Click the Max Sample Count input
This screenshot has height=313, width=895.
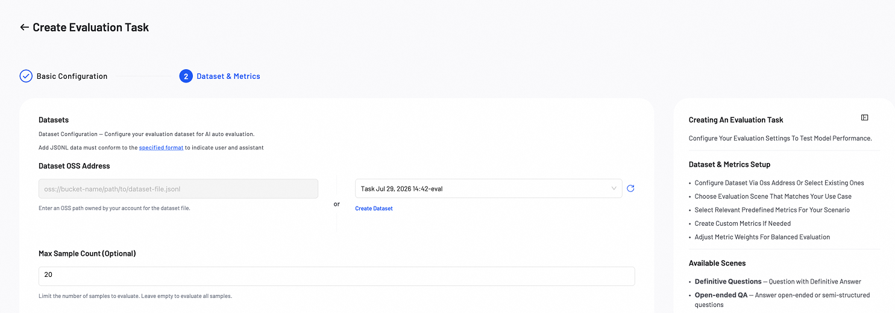(336, 276)
